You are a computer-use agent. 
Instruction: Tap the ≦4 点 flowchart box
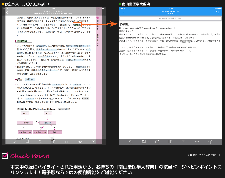tap(25, 113)
